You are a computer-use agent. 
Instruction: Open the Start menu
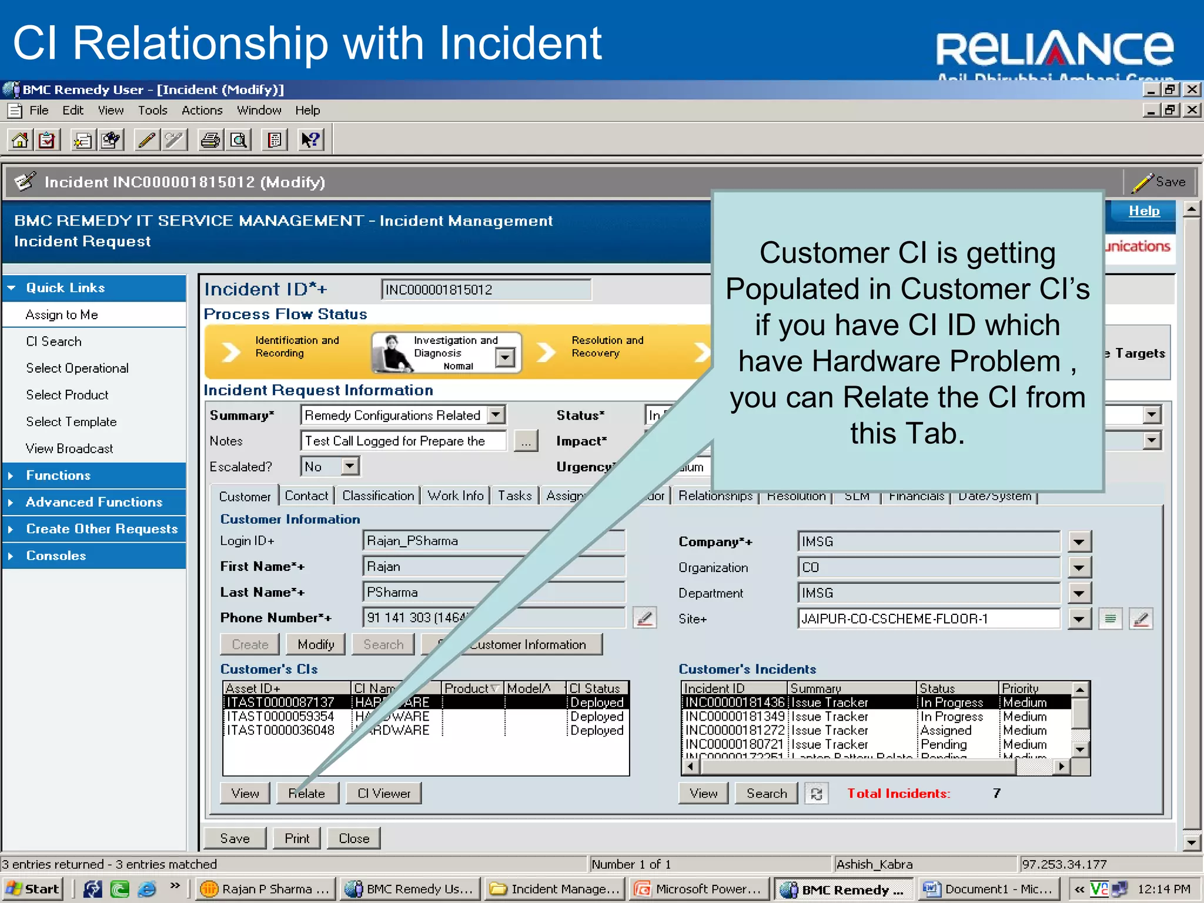pyautogui.click(x=32, y=889)
